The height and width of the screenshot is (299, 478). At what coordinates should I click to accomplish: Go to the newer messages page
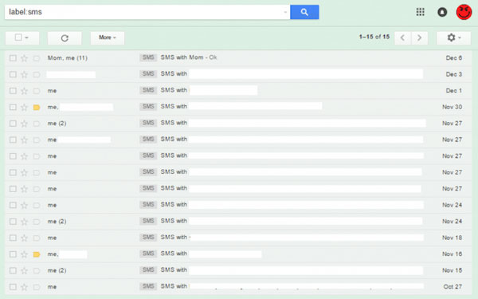pos(402,37)
